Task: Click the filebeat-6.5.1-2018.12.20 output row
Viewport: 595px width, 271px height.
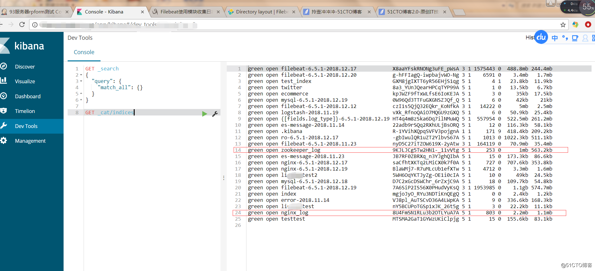Action: click(x=400, y=75)
